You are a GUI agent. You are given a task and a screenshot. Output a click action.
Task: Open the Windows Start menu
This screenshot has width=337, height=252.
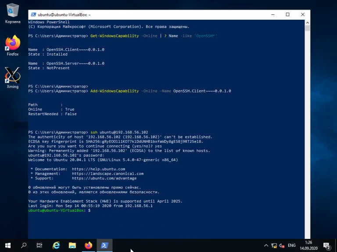pos(8,245)
